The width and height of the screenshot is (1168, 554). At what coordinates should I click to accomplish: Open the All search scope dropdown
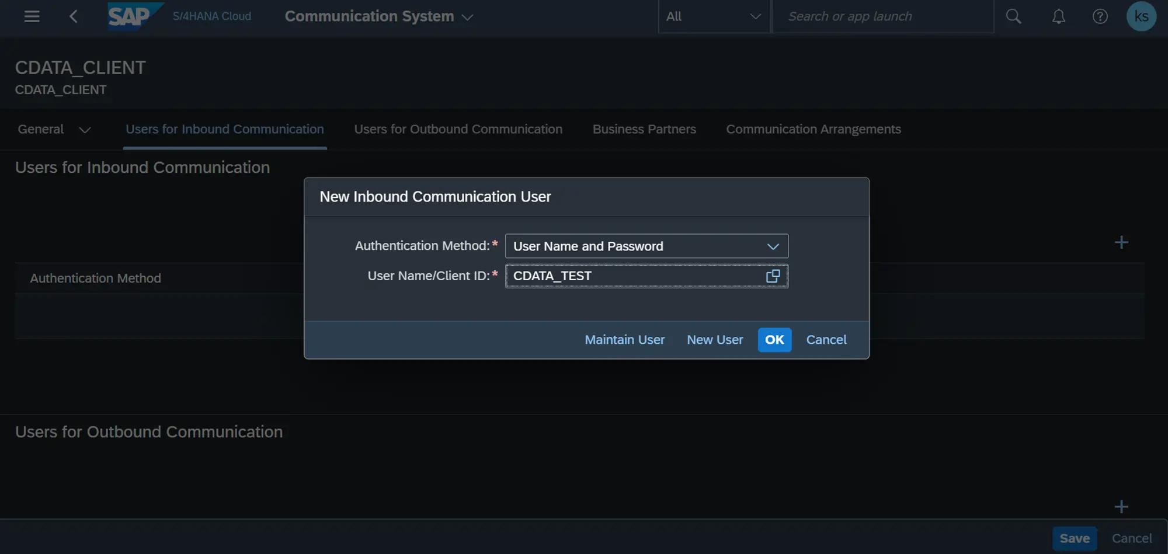(x=714, y=16)
